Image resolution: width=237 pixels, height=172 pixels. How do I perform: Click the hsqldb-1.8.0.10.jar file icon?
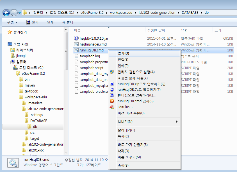[x=76, y=38]
